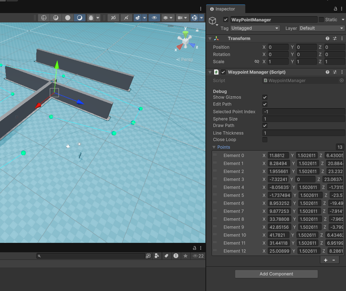Open the Tag dropdown set to Untagged
This screenshot has height=291, width=346.
click(x=255, y=28)
